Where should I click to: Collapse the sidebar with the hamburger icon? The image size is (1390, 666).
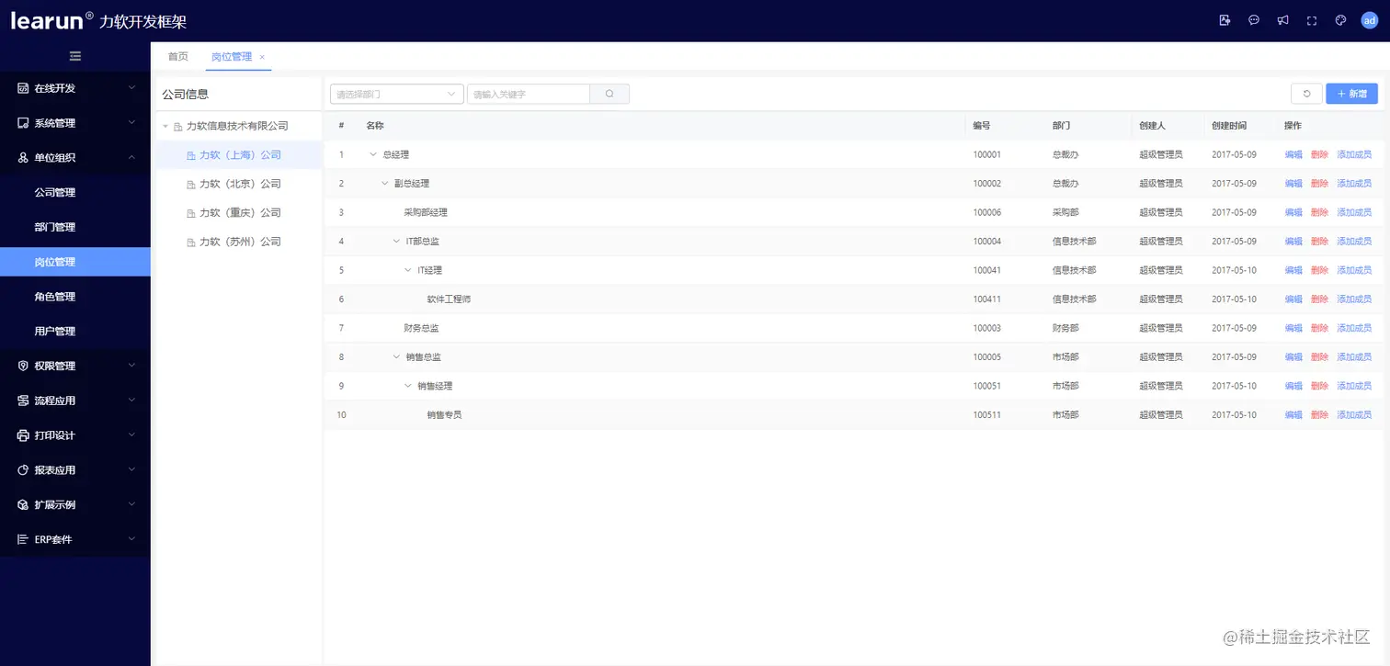click(x=75, y=57)
